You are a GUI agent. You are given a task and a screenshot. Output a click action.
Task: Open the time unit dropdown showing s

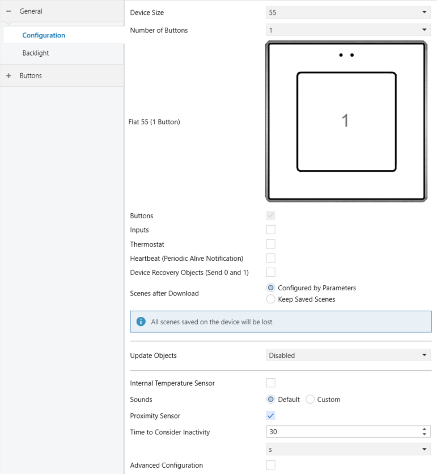coord(348,449)
